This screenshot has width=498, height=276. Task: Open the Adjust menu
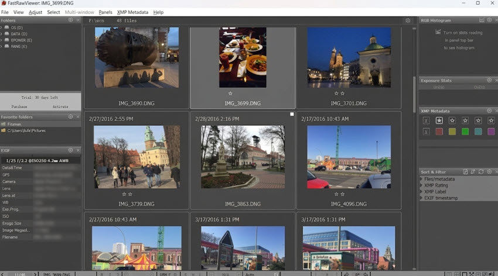pyautogui.click(x=35, y=12)
